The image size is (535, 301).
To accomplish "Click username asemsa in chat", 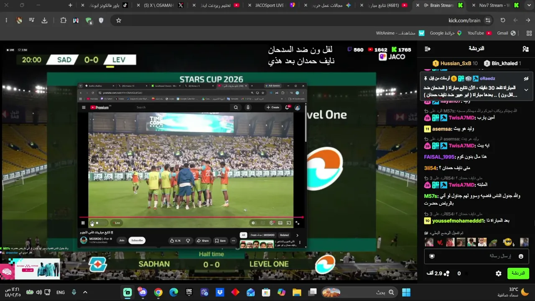I will 442,129.
